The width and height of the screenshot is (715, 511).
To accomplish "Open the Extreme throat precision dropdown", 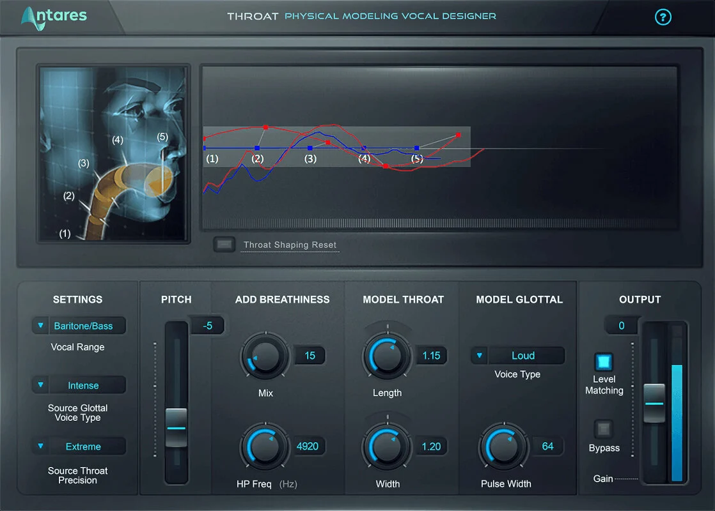I will coord(79,446).
